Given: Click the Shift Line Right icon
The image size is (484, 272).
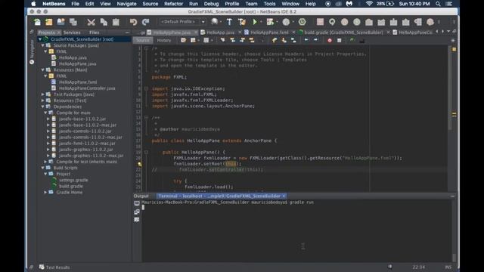Looking at the screenshot, I should 315,40.
